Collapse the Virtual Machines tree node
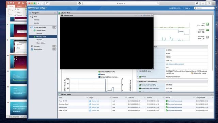Image resolution: width=218 pixels, height=123 pixels. click(30, 27)
